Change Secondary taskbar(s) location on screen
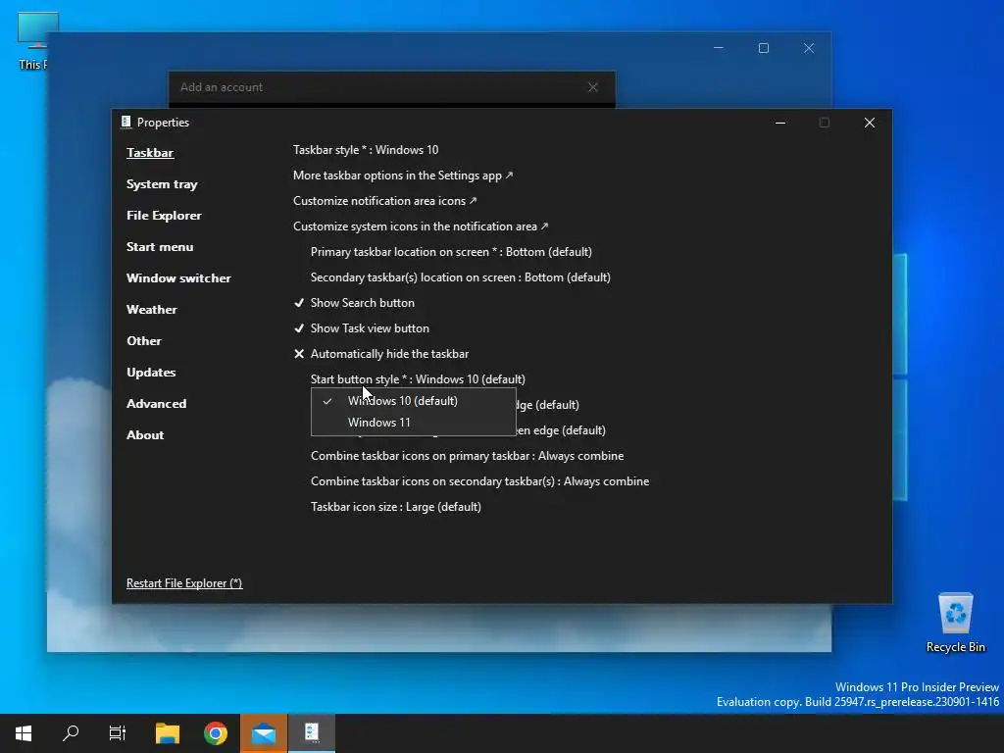This screenshot has height=753, width=1004. tap(461, 277)
